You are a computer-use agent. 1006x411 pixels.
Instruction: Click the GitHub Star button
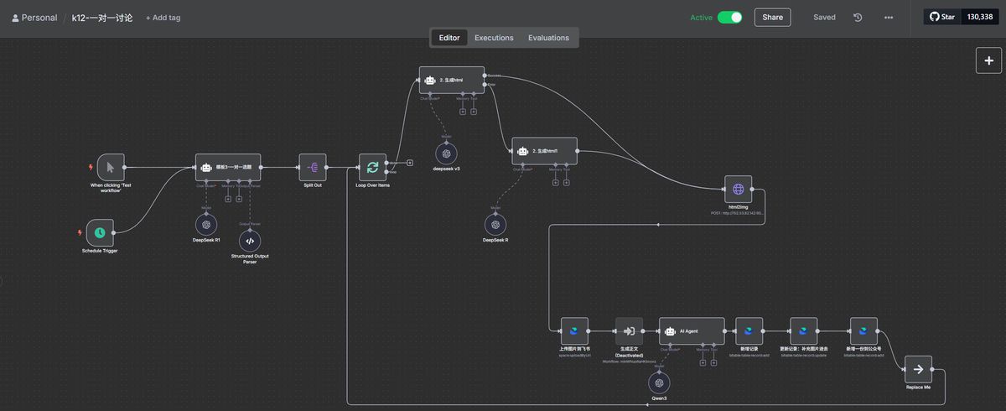point(941,17)
